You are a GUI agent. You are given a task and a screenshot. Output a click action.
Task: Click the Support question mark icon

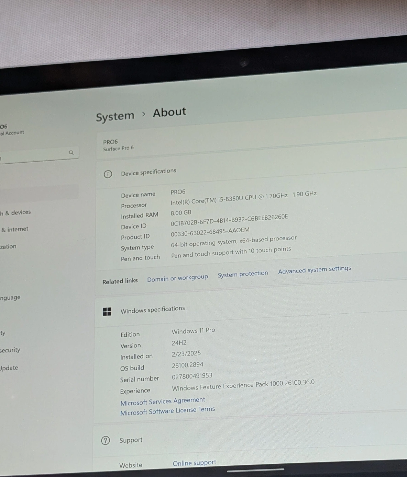(x=106, y=440)
